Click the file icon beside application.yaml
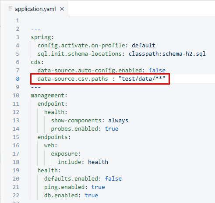 [11, 9]
